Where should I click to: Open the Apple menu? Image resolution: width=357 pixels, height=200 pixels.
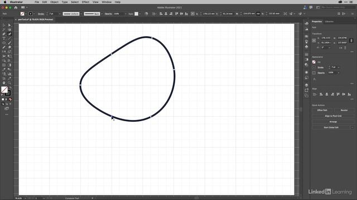pyautogui.click(x=5, y=2)
